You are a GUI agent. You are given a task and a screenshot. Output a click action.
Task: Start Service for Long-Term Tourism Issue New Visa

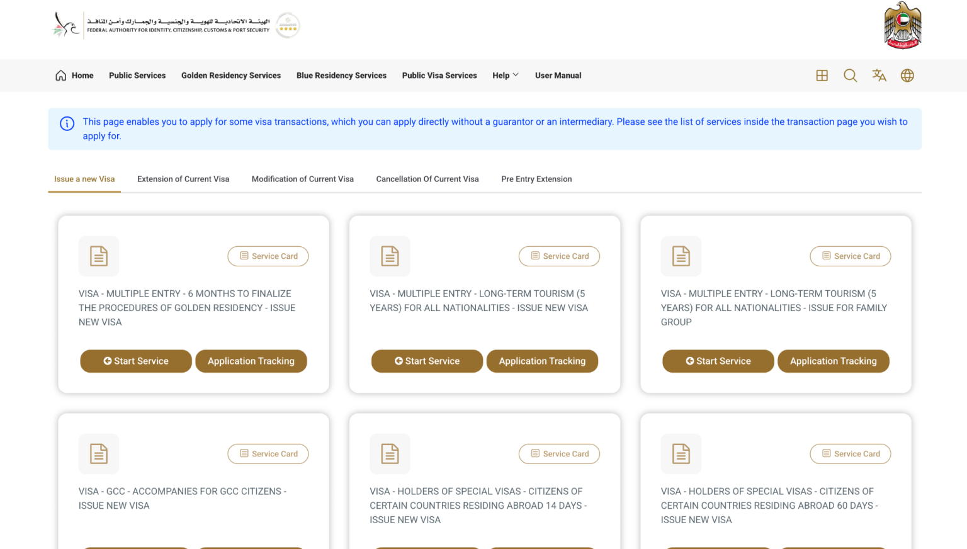pyautogui.click(x=427, y=361)
